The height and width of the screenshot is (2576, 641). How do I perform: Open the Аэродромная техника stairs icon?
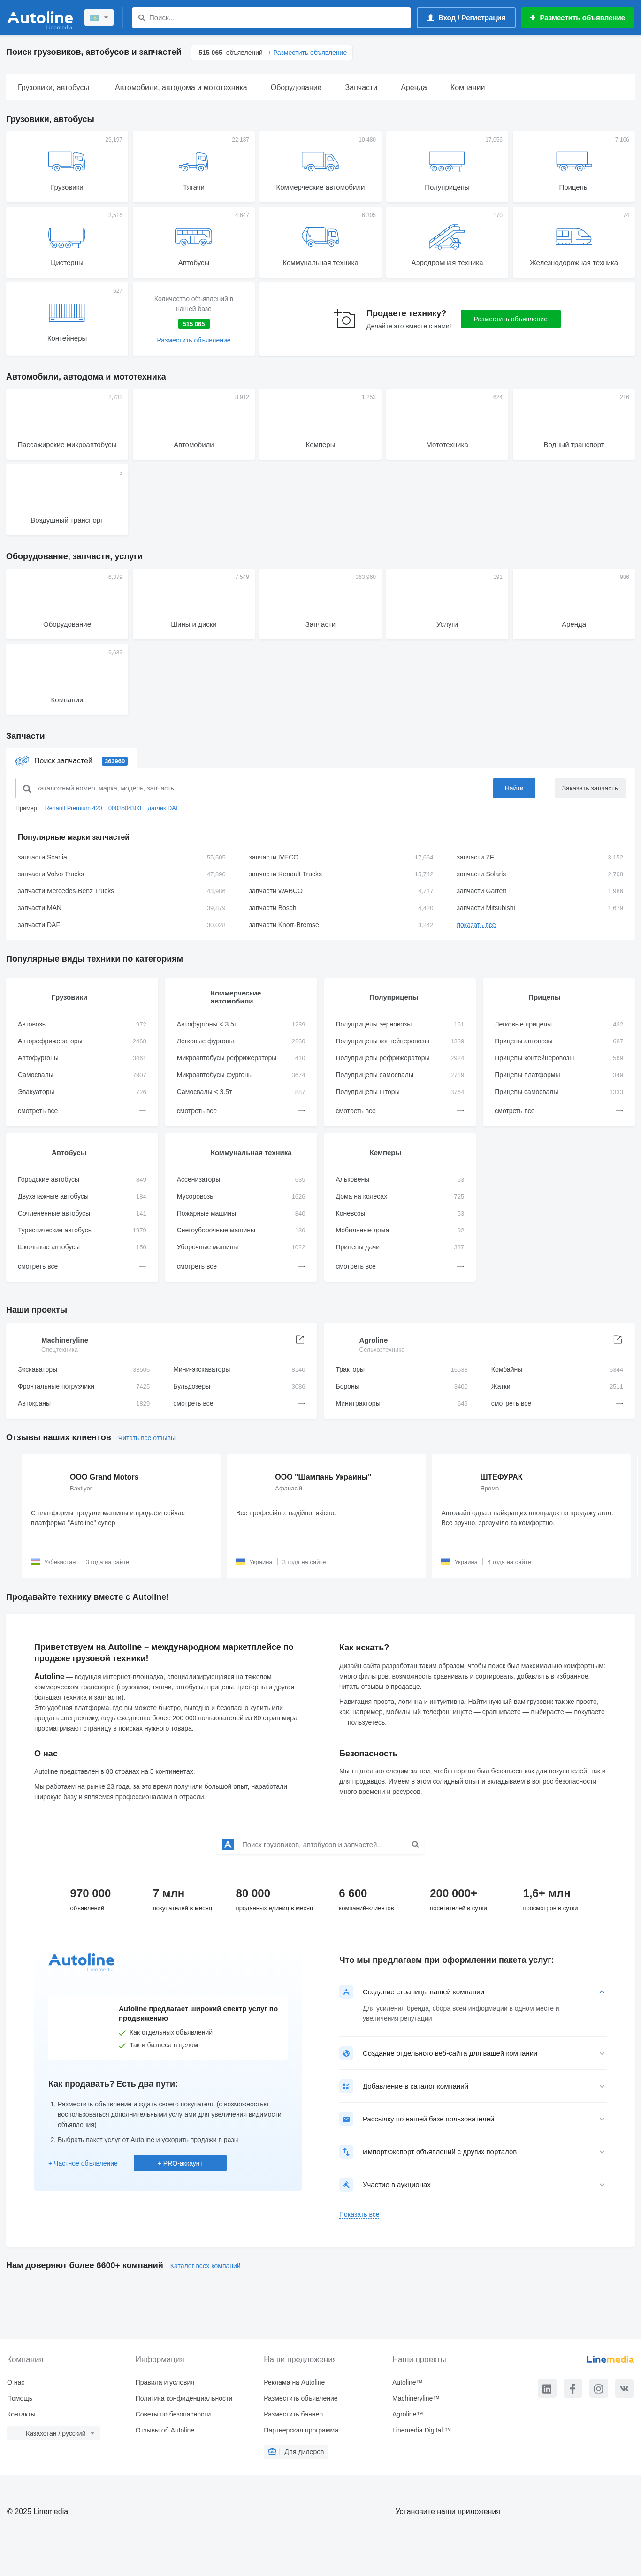click(447, 236)
